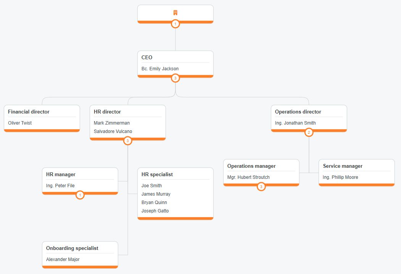This screenshot has width=401, height=274.
Task: Click Ing. Jonathan Smith's name
Action: point(295,123)
